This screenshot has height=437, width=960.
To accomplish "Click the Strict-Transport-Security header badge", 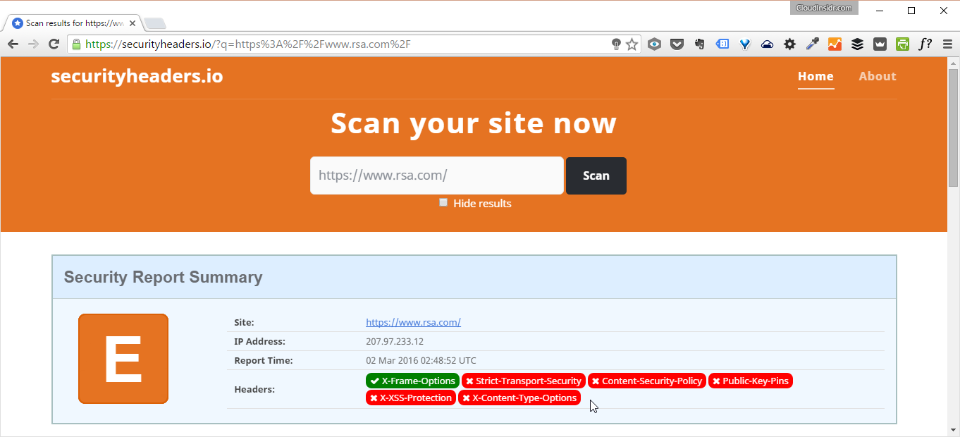I will [x=523, y=381].
